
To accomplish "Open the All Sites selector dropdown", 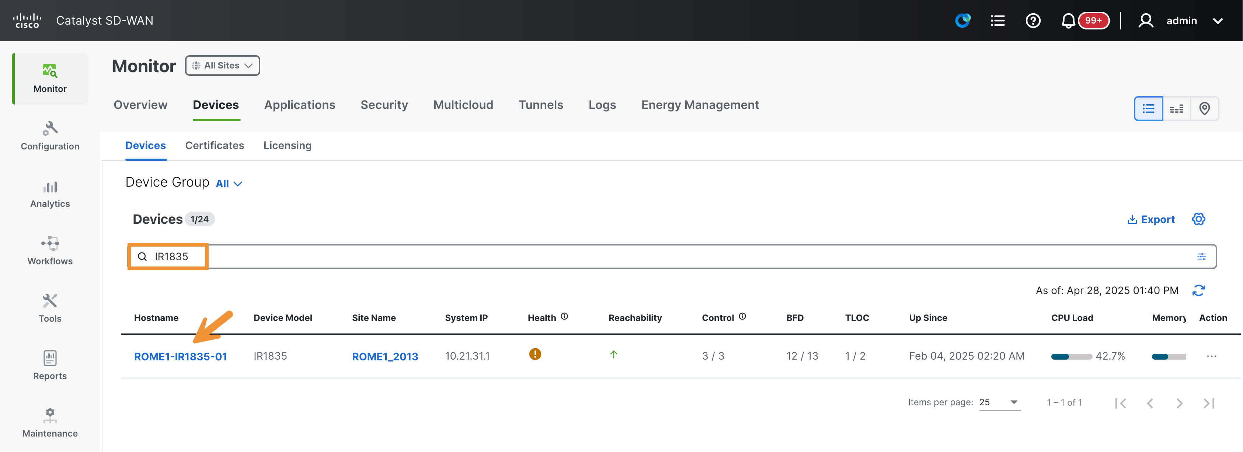I will point(222,66).
